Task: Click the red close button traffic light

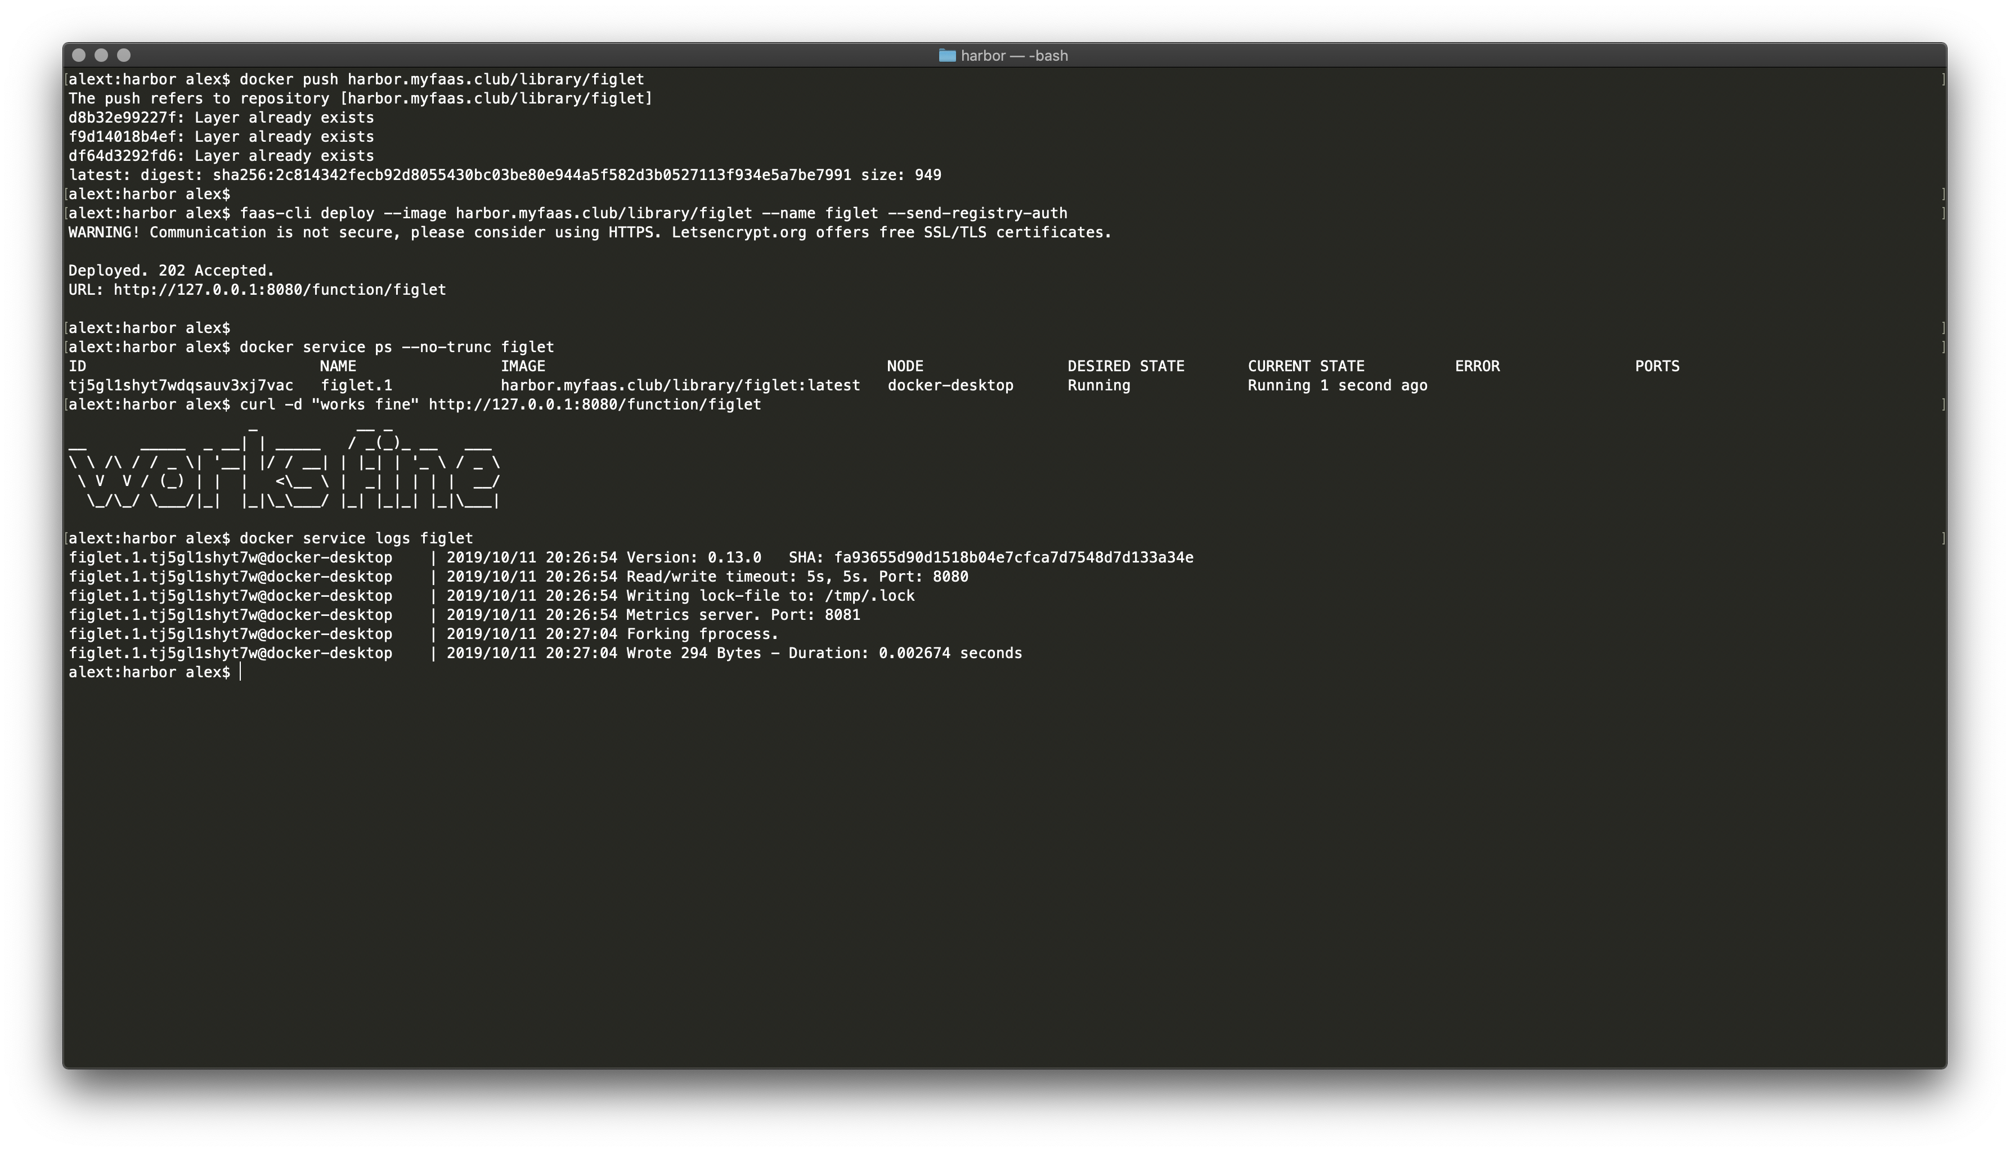Action: pyautogui.click(x=78, y=55)
